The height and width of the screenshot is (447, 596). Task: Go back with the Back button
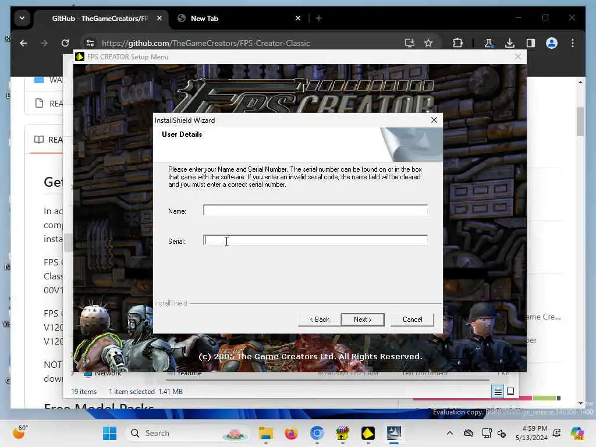pyautogui.click(x=320, y=320)
